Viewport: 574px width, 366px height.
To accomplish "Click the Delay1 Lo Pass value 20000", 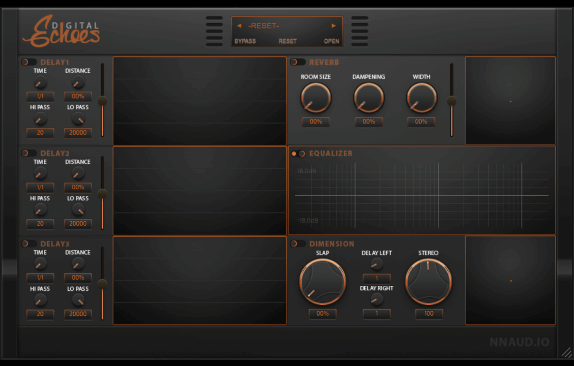I will point(78,133).
